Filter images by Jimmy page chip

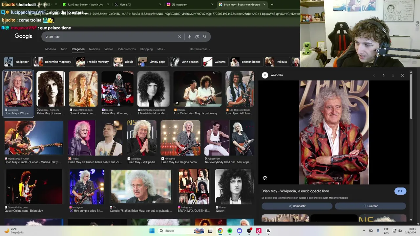click(x=153, y=62)
